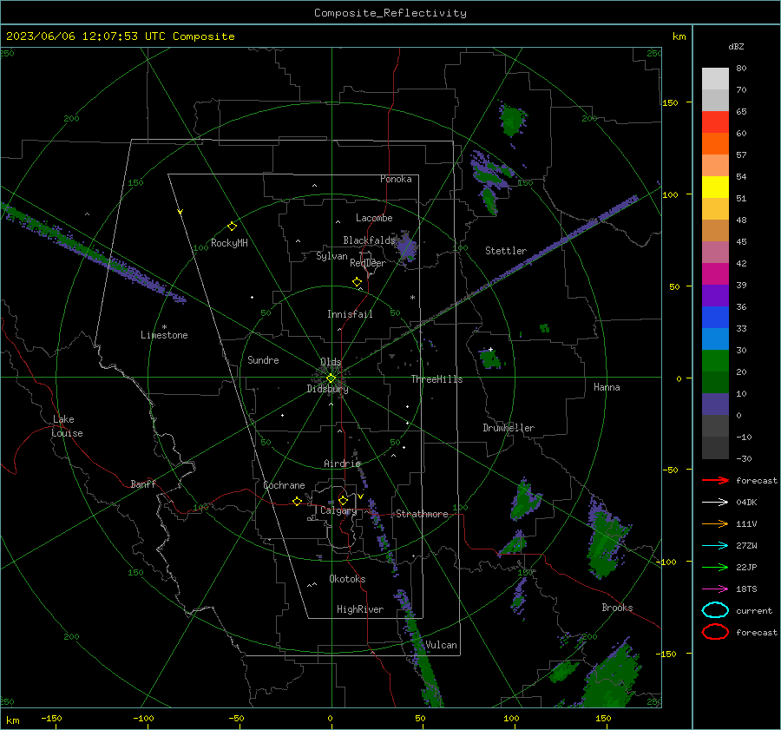
Task: Click the Lacombe town label
Action: coord(374,218)
